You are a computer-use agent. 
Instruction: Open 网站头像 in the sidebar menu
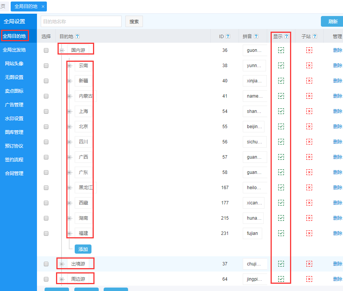[x=14, y=64]
